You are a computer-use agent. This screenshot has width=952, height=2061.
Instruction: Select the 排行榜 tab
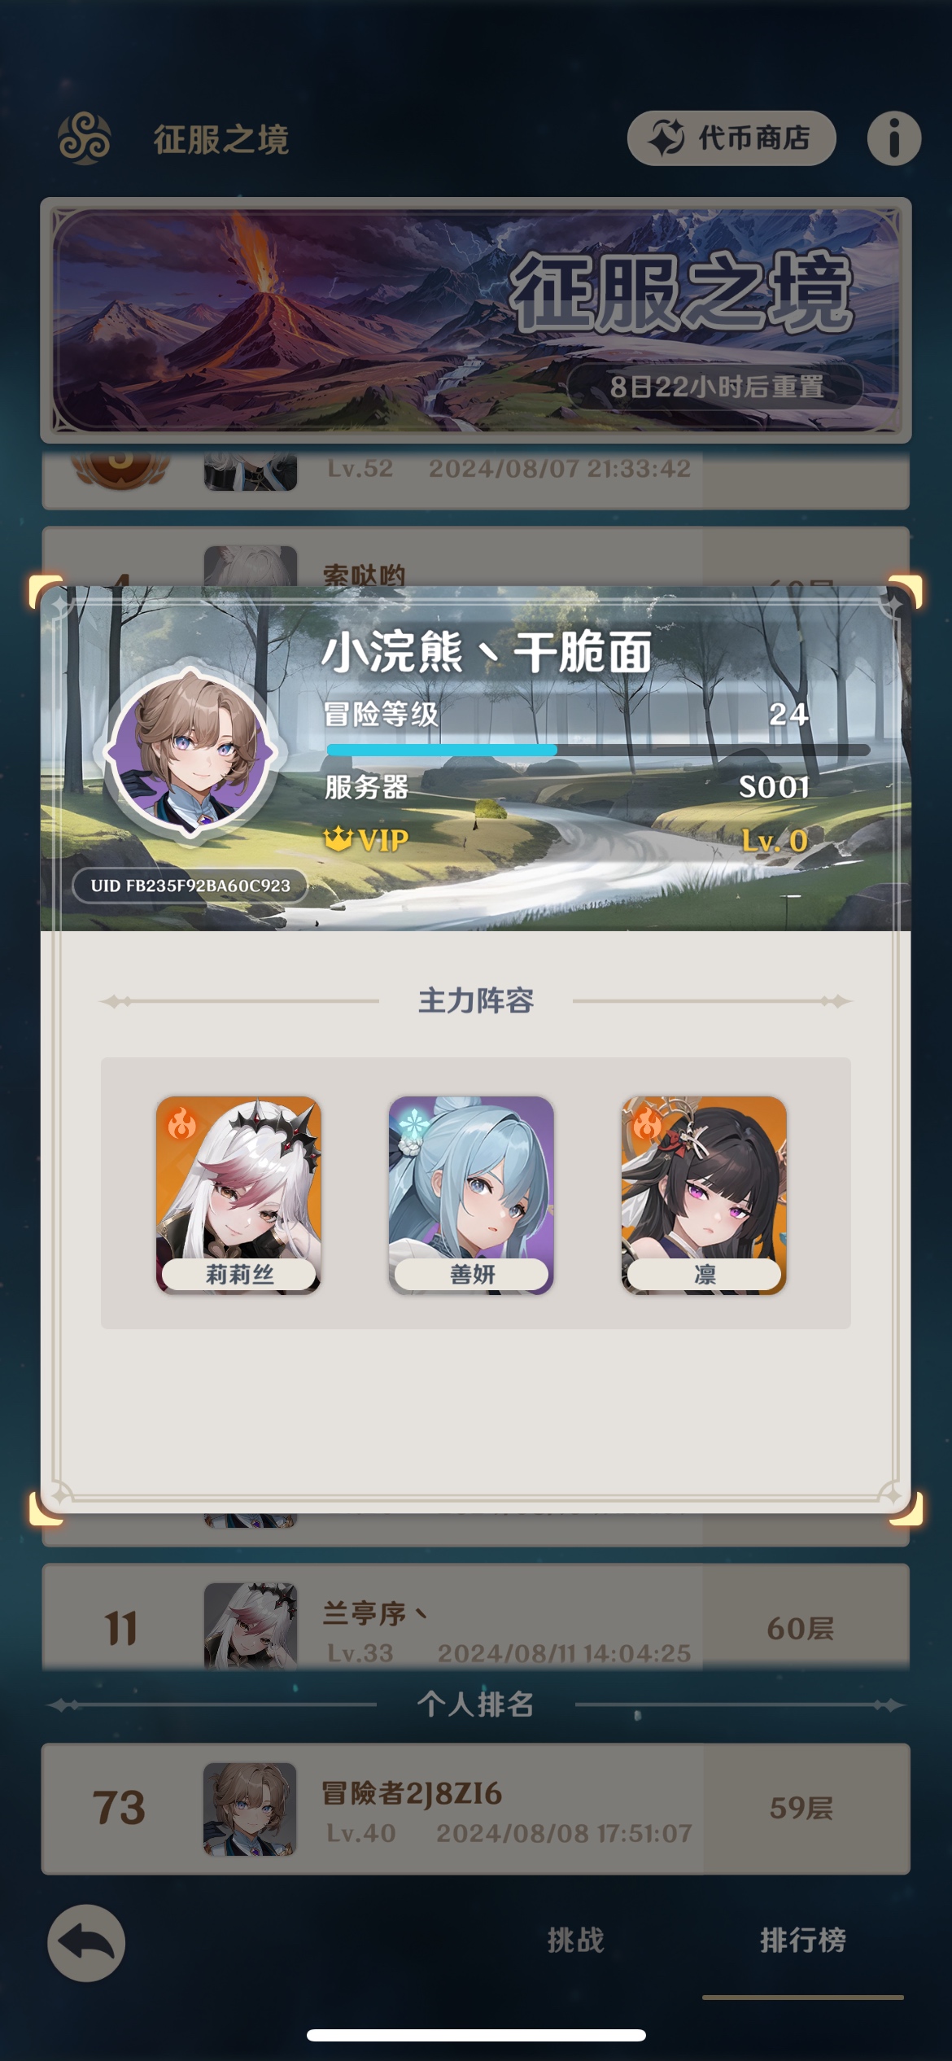pos(803,1940)
